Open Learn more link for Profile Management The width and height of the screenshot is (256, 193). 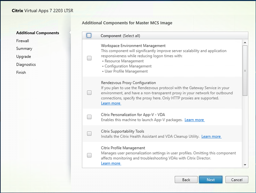pyautogui.click(x=111, y=163)
